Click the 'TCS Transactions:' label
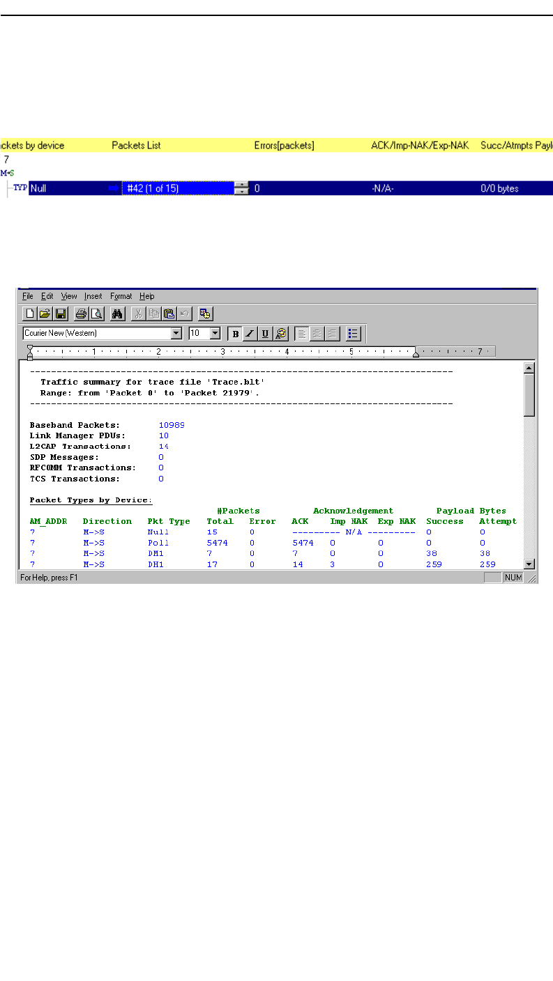Viewport: 553px width, 981px height. tap(75, 479)
